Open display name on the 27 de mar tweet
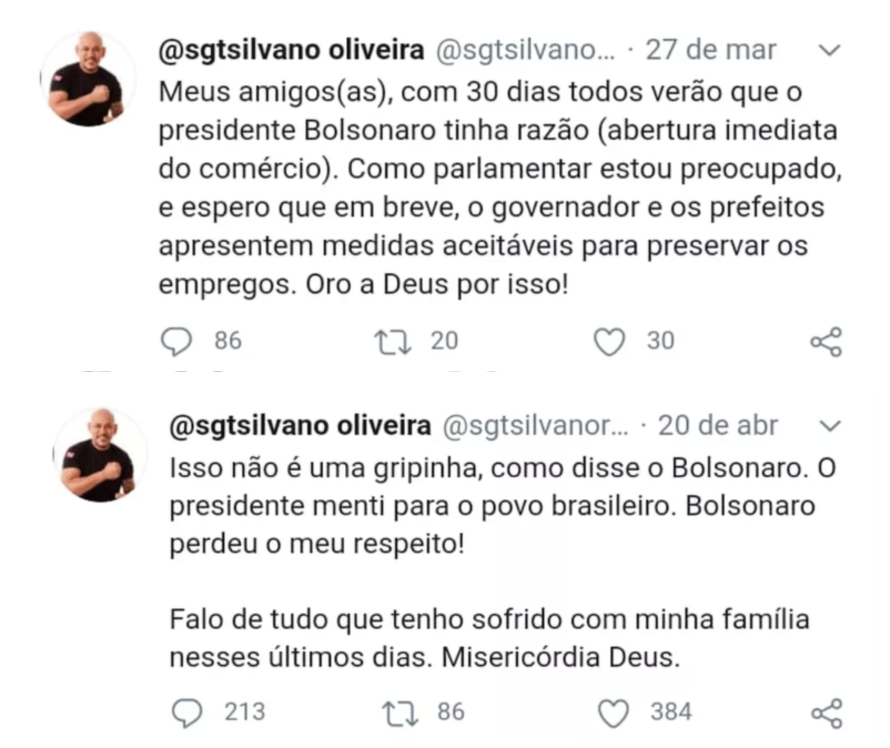The height and width of the screenshot is (748, 890). click(291, 50)
